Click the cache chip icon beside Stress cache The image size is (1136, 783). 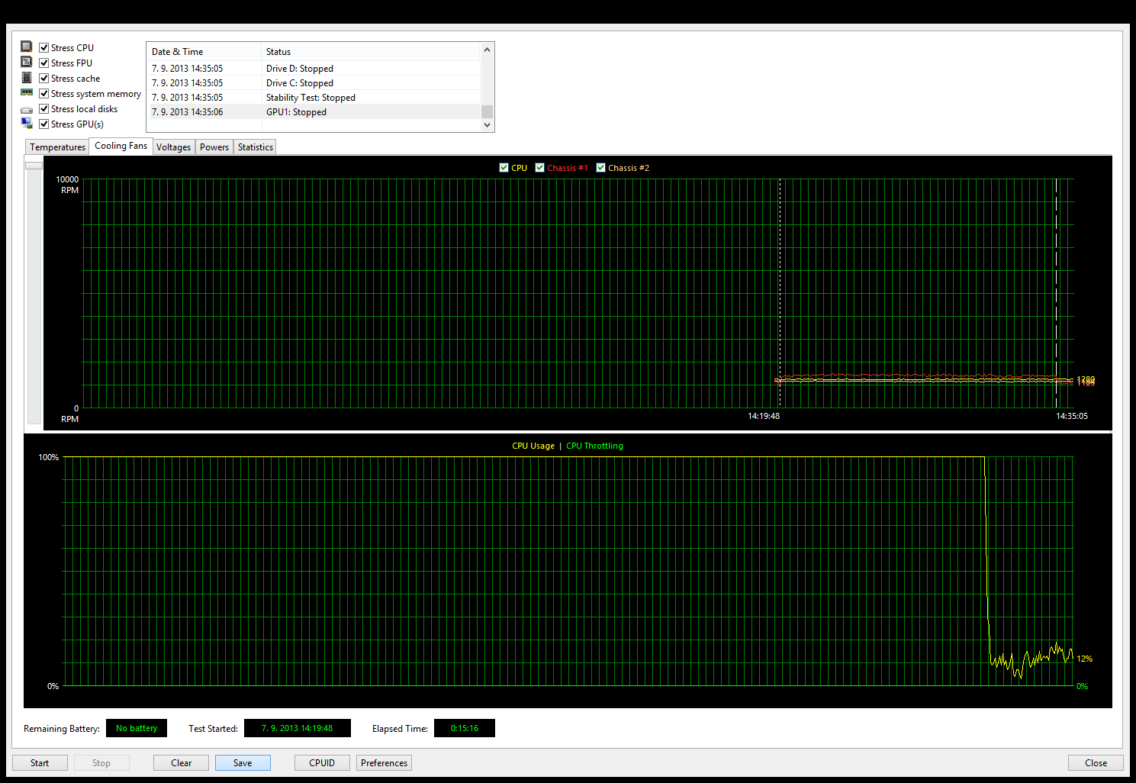[27, 78]
